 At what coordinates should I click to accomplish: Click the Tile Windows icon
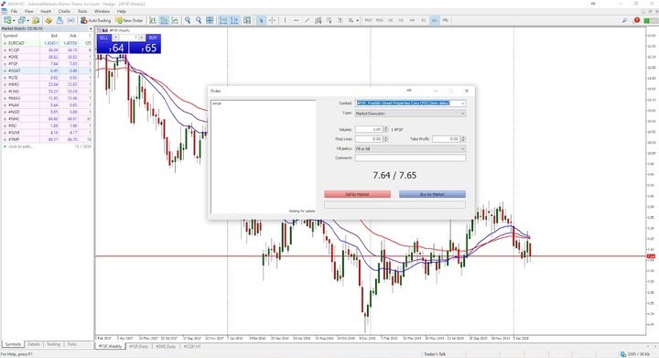tap(210, 20)
